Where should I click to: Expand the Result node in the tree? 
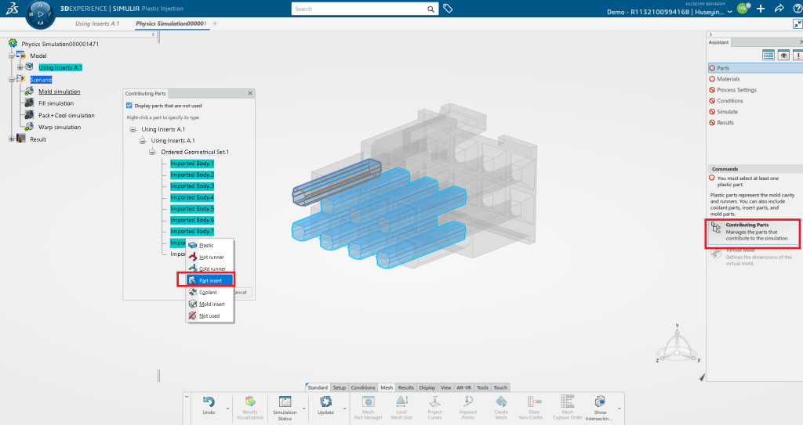pyautogui.click(x=12, y=139)
